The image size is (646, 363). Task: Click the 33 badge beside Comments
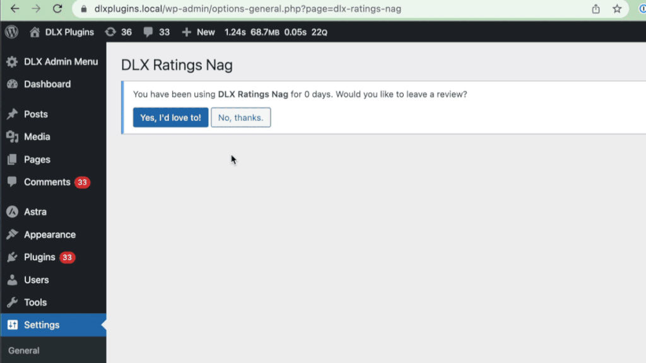pos(83,182)
